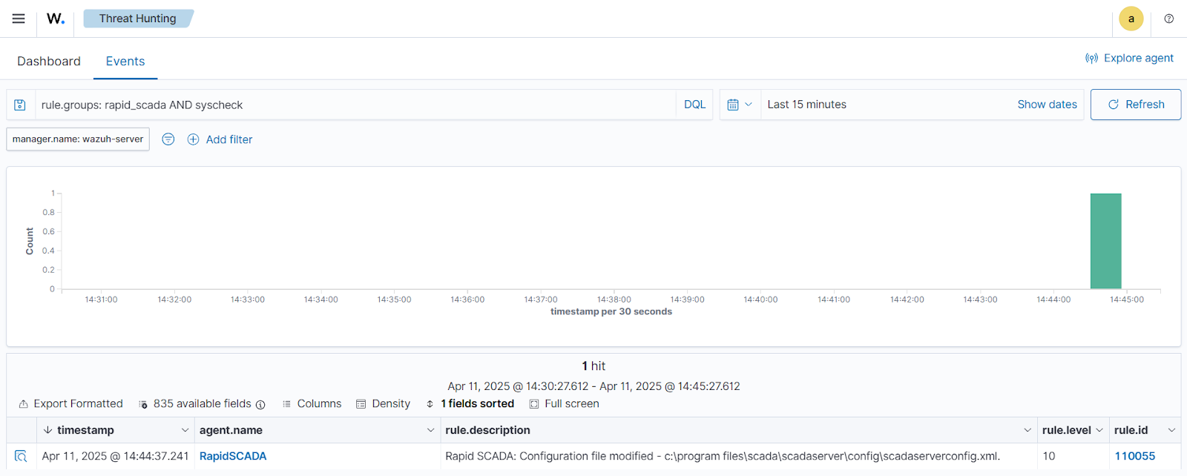Expand the rule.description column options chevron

point(1027,430)
